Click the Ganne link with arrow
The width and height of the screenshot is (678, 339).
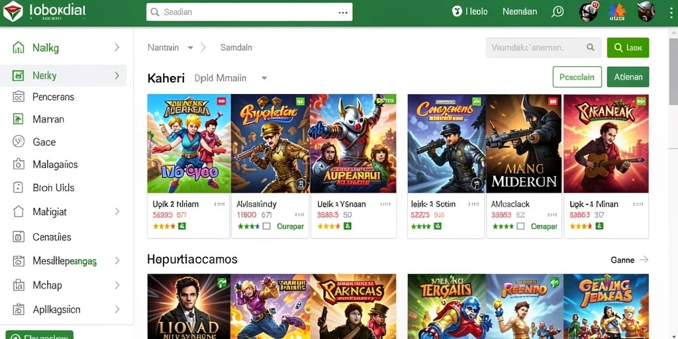coord(629,260)
